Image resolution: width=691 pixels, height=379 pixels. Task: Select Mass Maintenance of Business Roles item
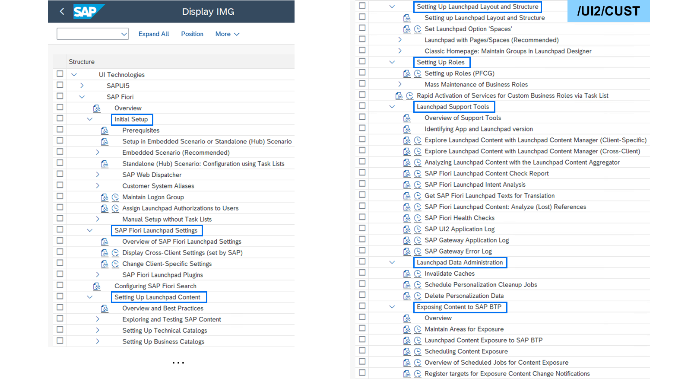click(476, 85)
